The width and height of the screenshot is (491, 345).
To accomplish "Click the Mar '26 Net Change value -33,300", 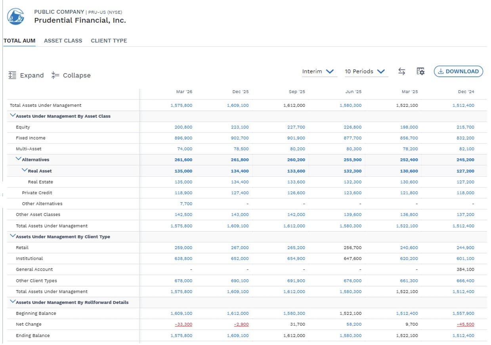I will click(183, 324).
